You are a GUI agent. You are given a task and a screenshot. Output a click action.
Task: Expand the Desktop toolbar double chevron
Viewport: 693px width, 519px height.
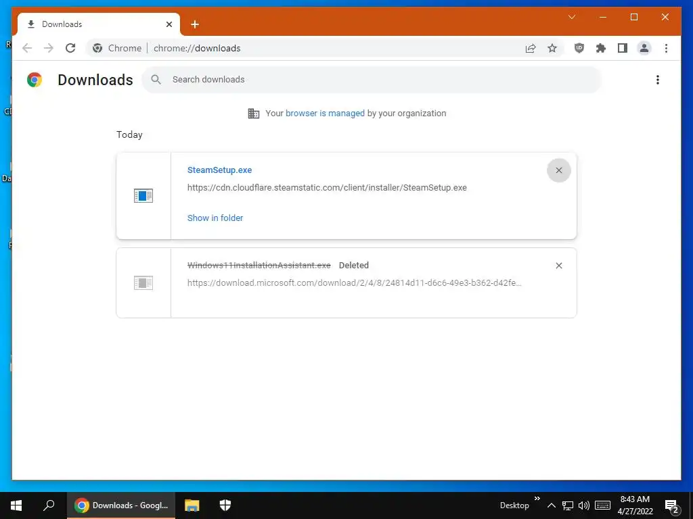coord(537,498)
